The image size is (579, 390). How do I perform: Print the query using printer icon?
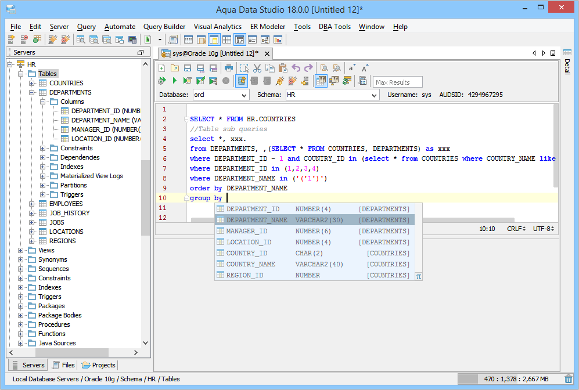[229, 68]
